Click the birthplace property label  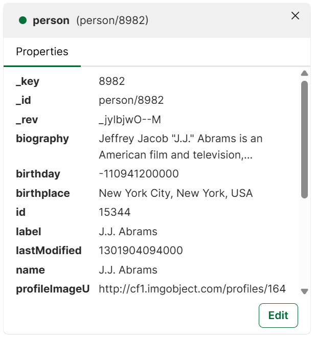[43, 194]
